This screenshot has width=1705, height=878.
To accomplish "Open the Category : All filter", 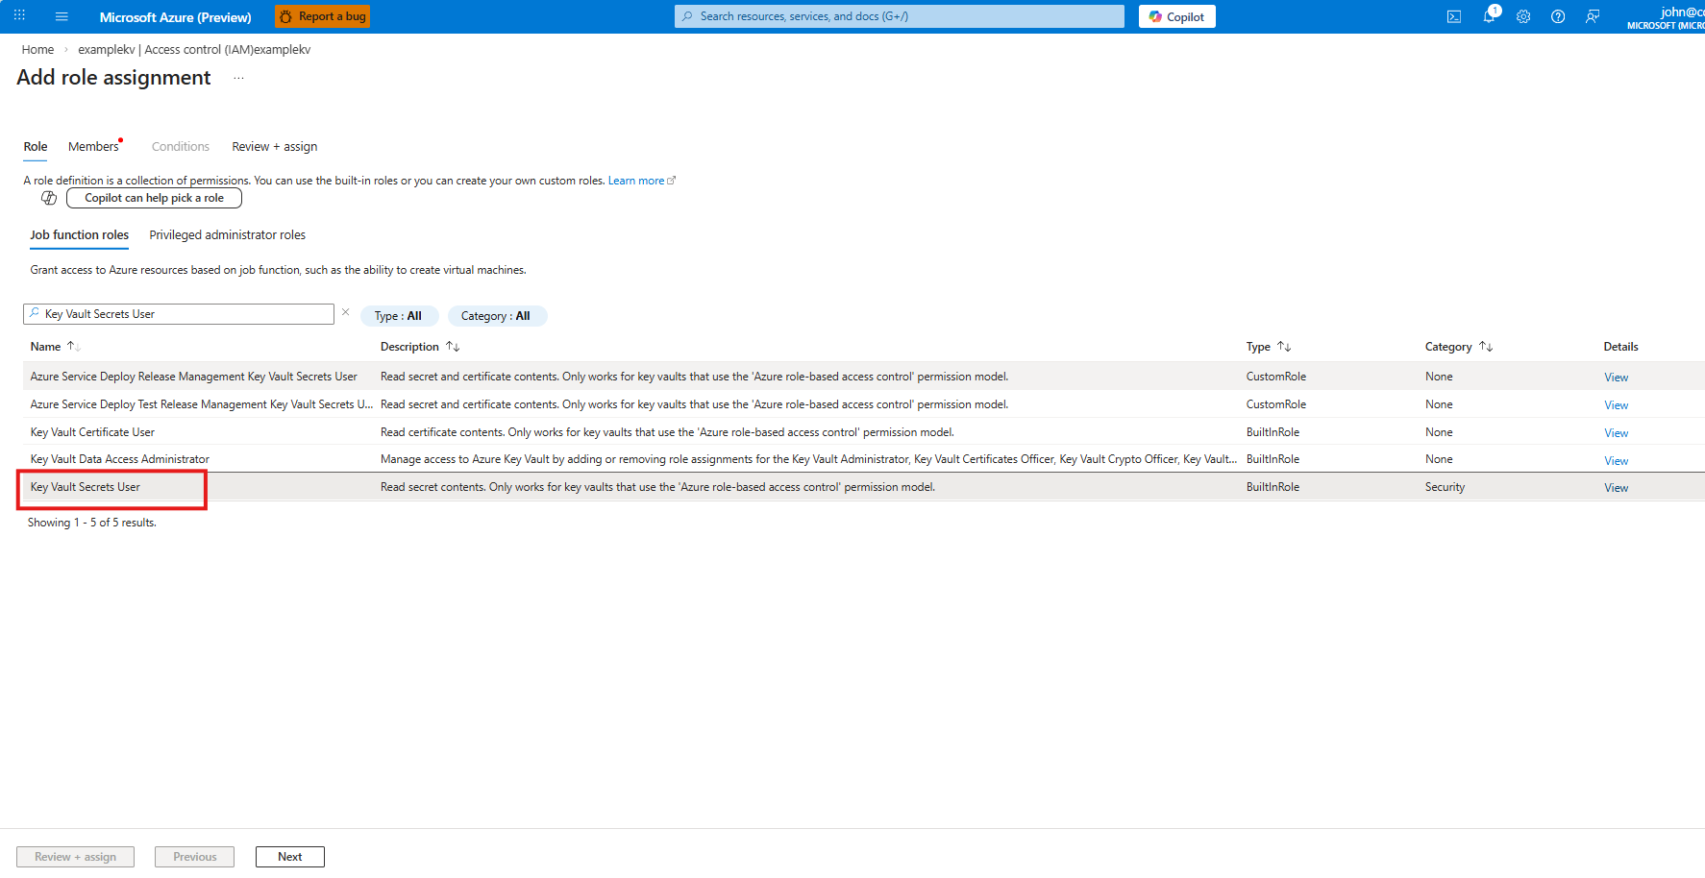I will (496, 316).
